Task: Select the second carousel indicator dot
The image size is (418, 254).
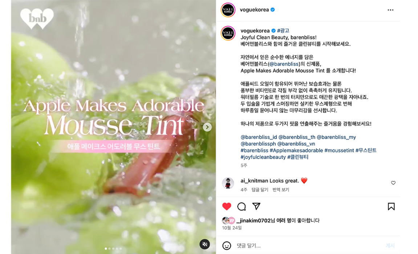Action: click(x=110, y=249)
